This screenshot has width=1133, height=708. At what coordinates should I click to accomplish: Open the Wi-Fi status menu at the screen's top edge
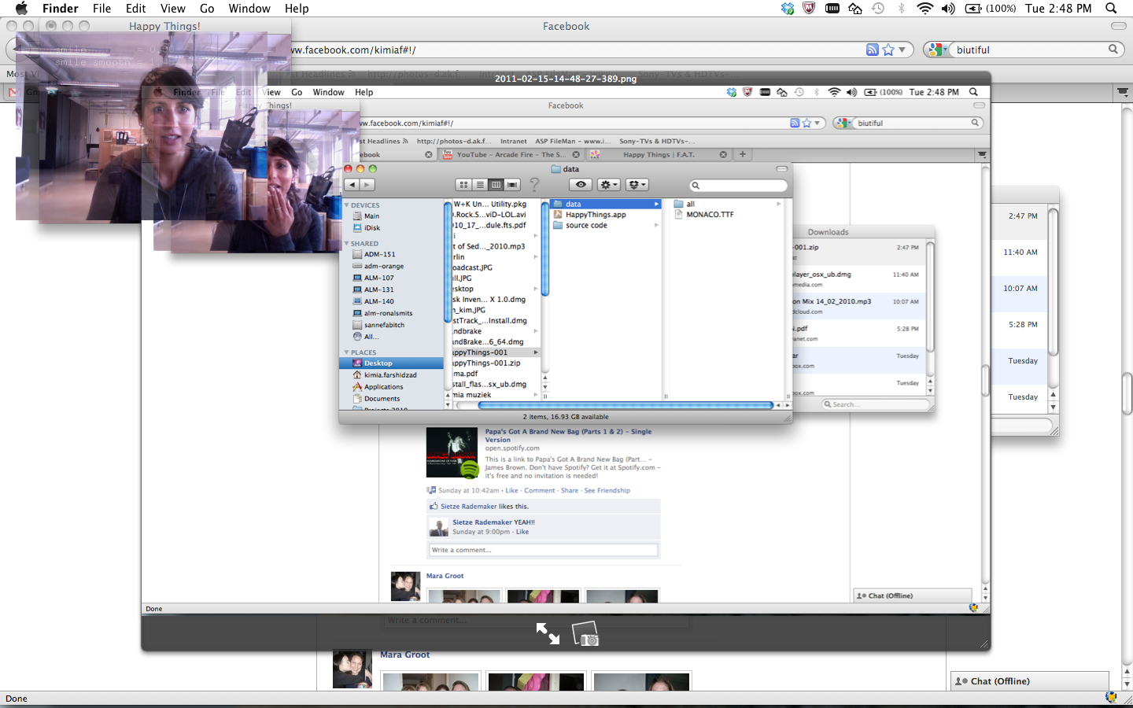click(924, 9)
